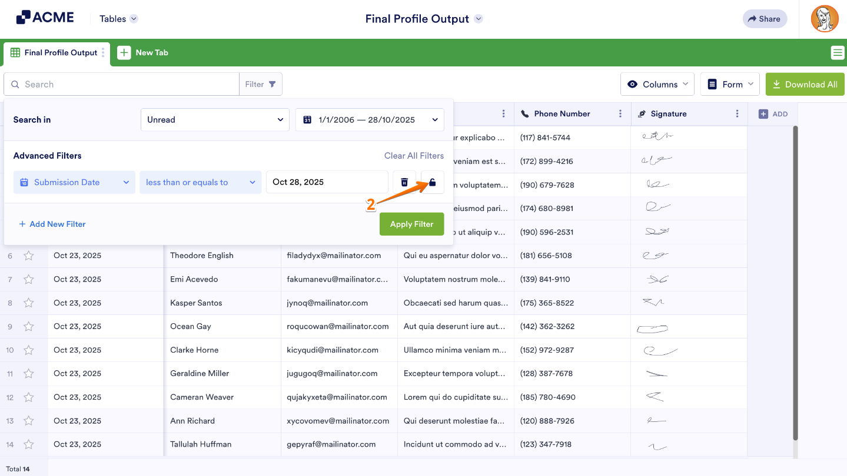This screenshot has width=847, height=476.
Task: Click the ACME logo
Action: pos(45,18)
